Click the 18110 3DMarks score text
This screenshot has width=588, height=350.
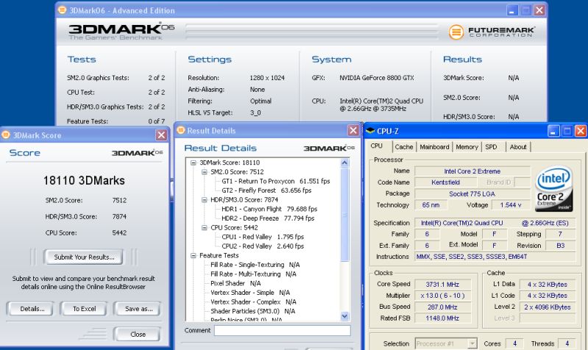84,181
